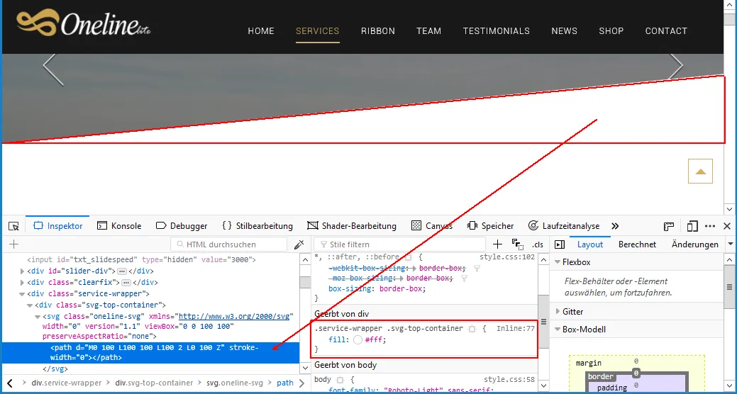Click the ruler measurement icon in DevTools toolbar

click(669, 226)
